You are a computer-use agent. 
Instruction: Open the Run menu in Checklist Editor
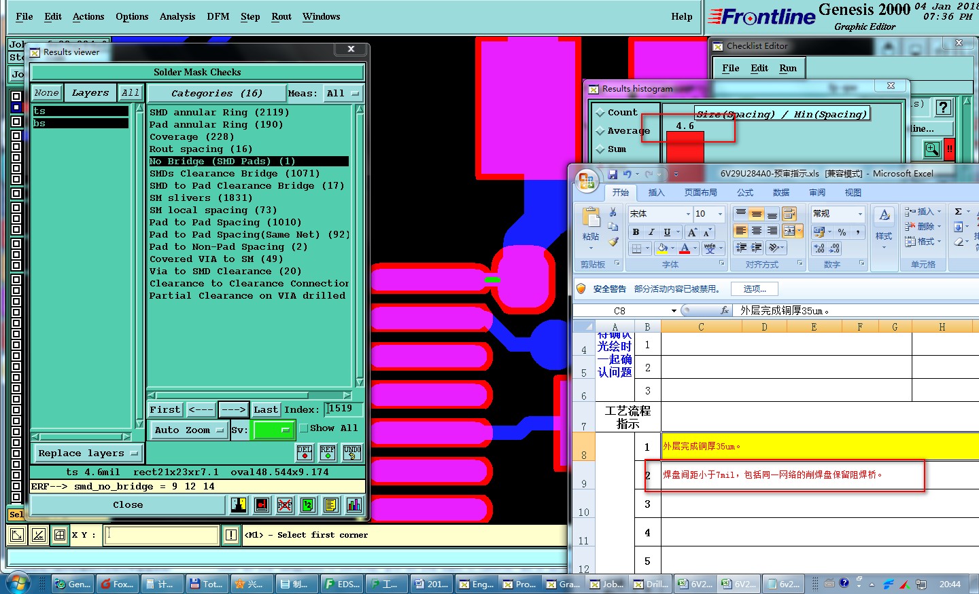(x=788, y=68)
